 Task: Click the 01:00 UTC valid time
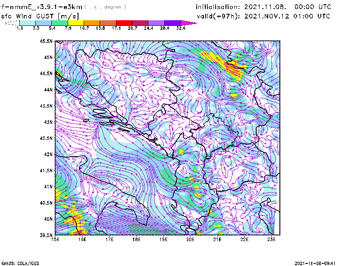coord(312,16)
